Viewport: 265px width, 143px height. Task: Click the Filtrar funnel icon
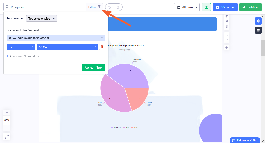[99, 7]
